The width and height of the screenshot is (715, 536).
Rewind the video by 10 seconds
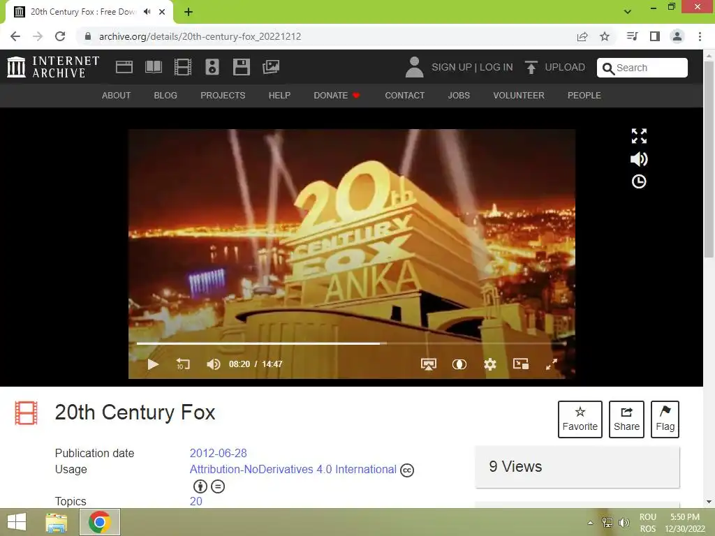point(183,364)
